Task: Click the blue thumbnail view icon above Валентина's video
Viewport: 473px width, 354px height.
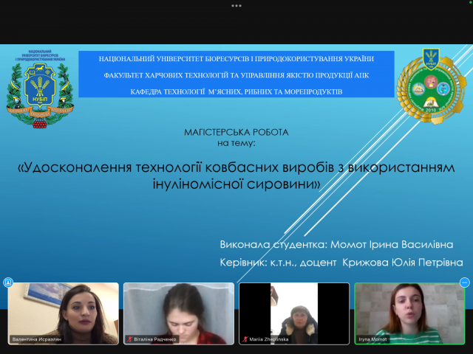Action: (8, 282)
